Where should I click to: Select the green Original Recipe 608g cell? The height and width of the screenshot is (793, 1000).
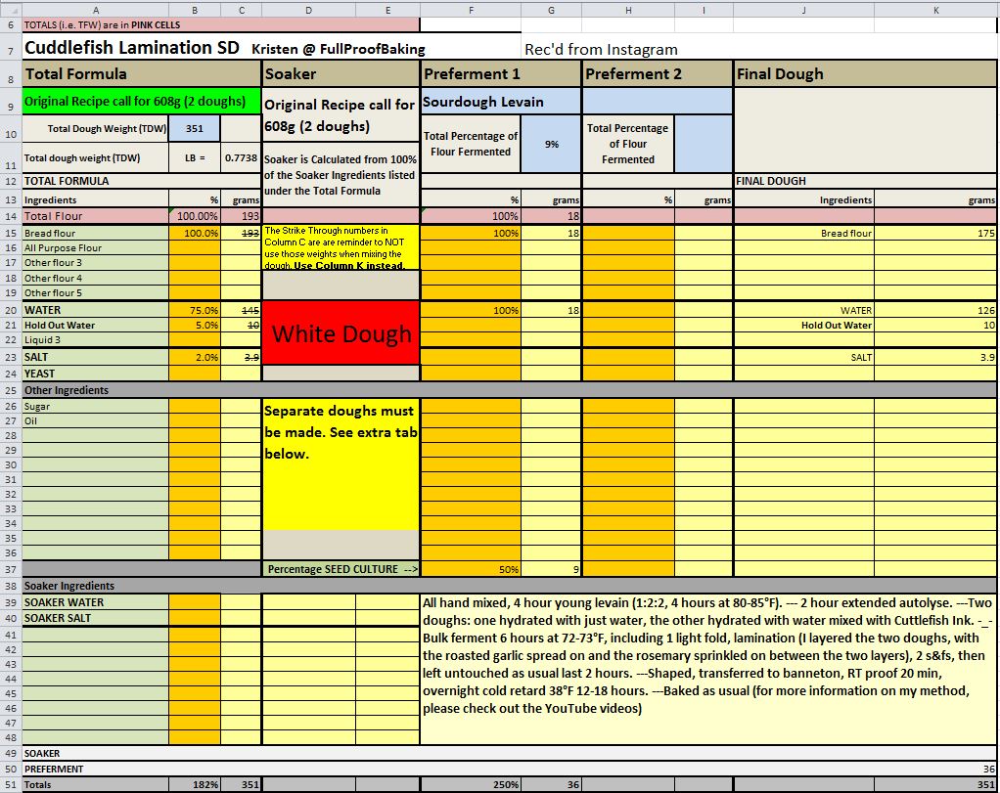pos(141,102)
